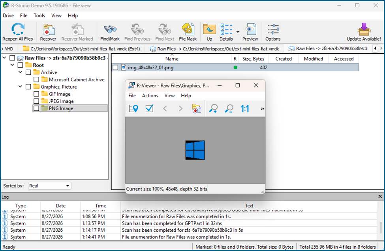The height and width of the screenshot is (251, 385).
Task: Open the Options toolbar icon
Action: (273, 32)
